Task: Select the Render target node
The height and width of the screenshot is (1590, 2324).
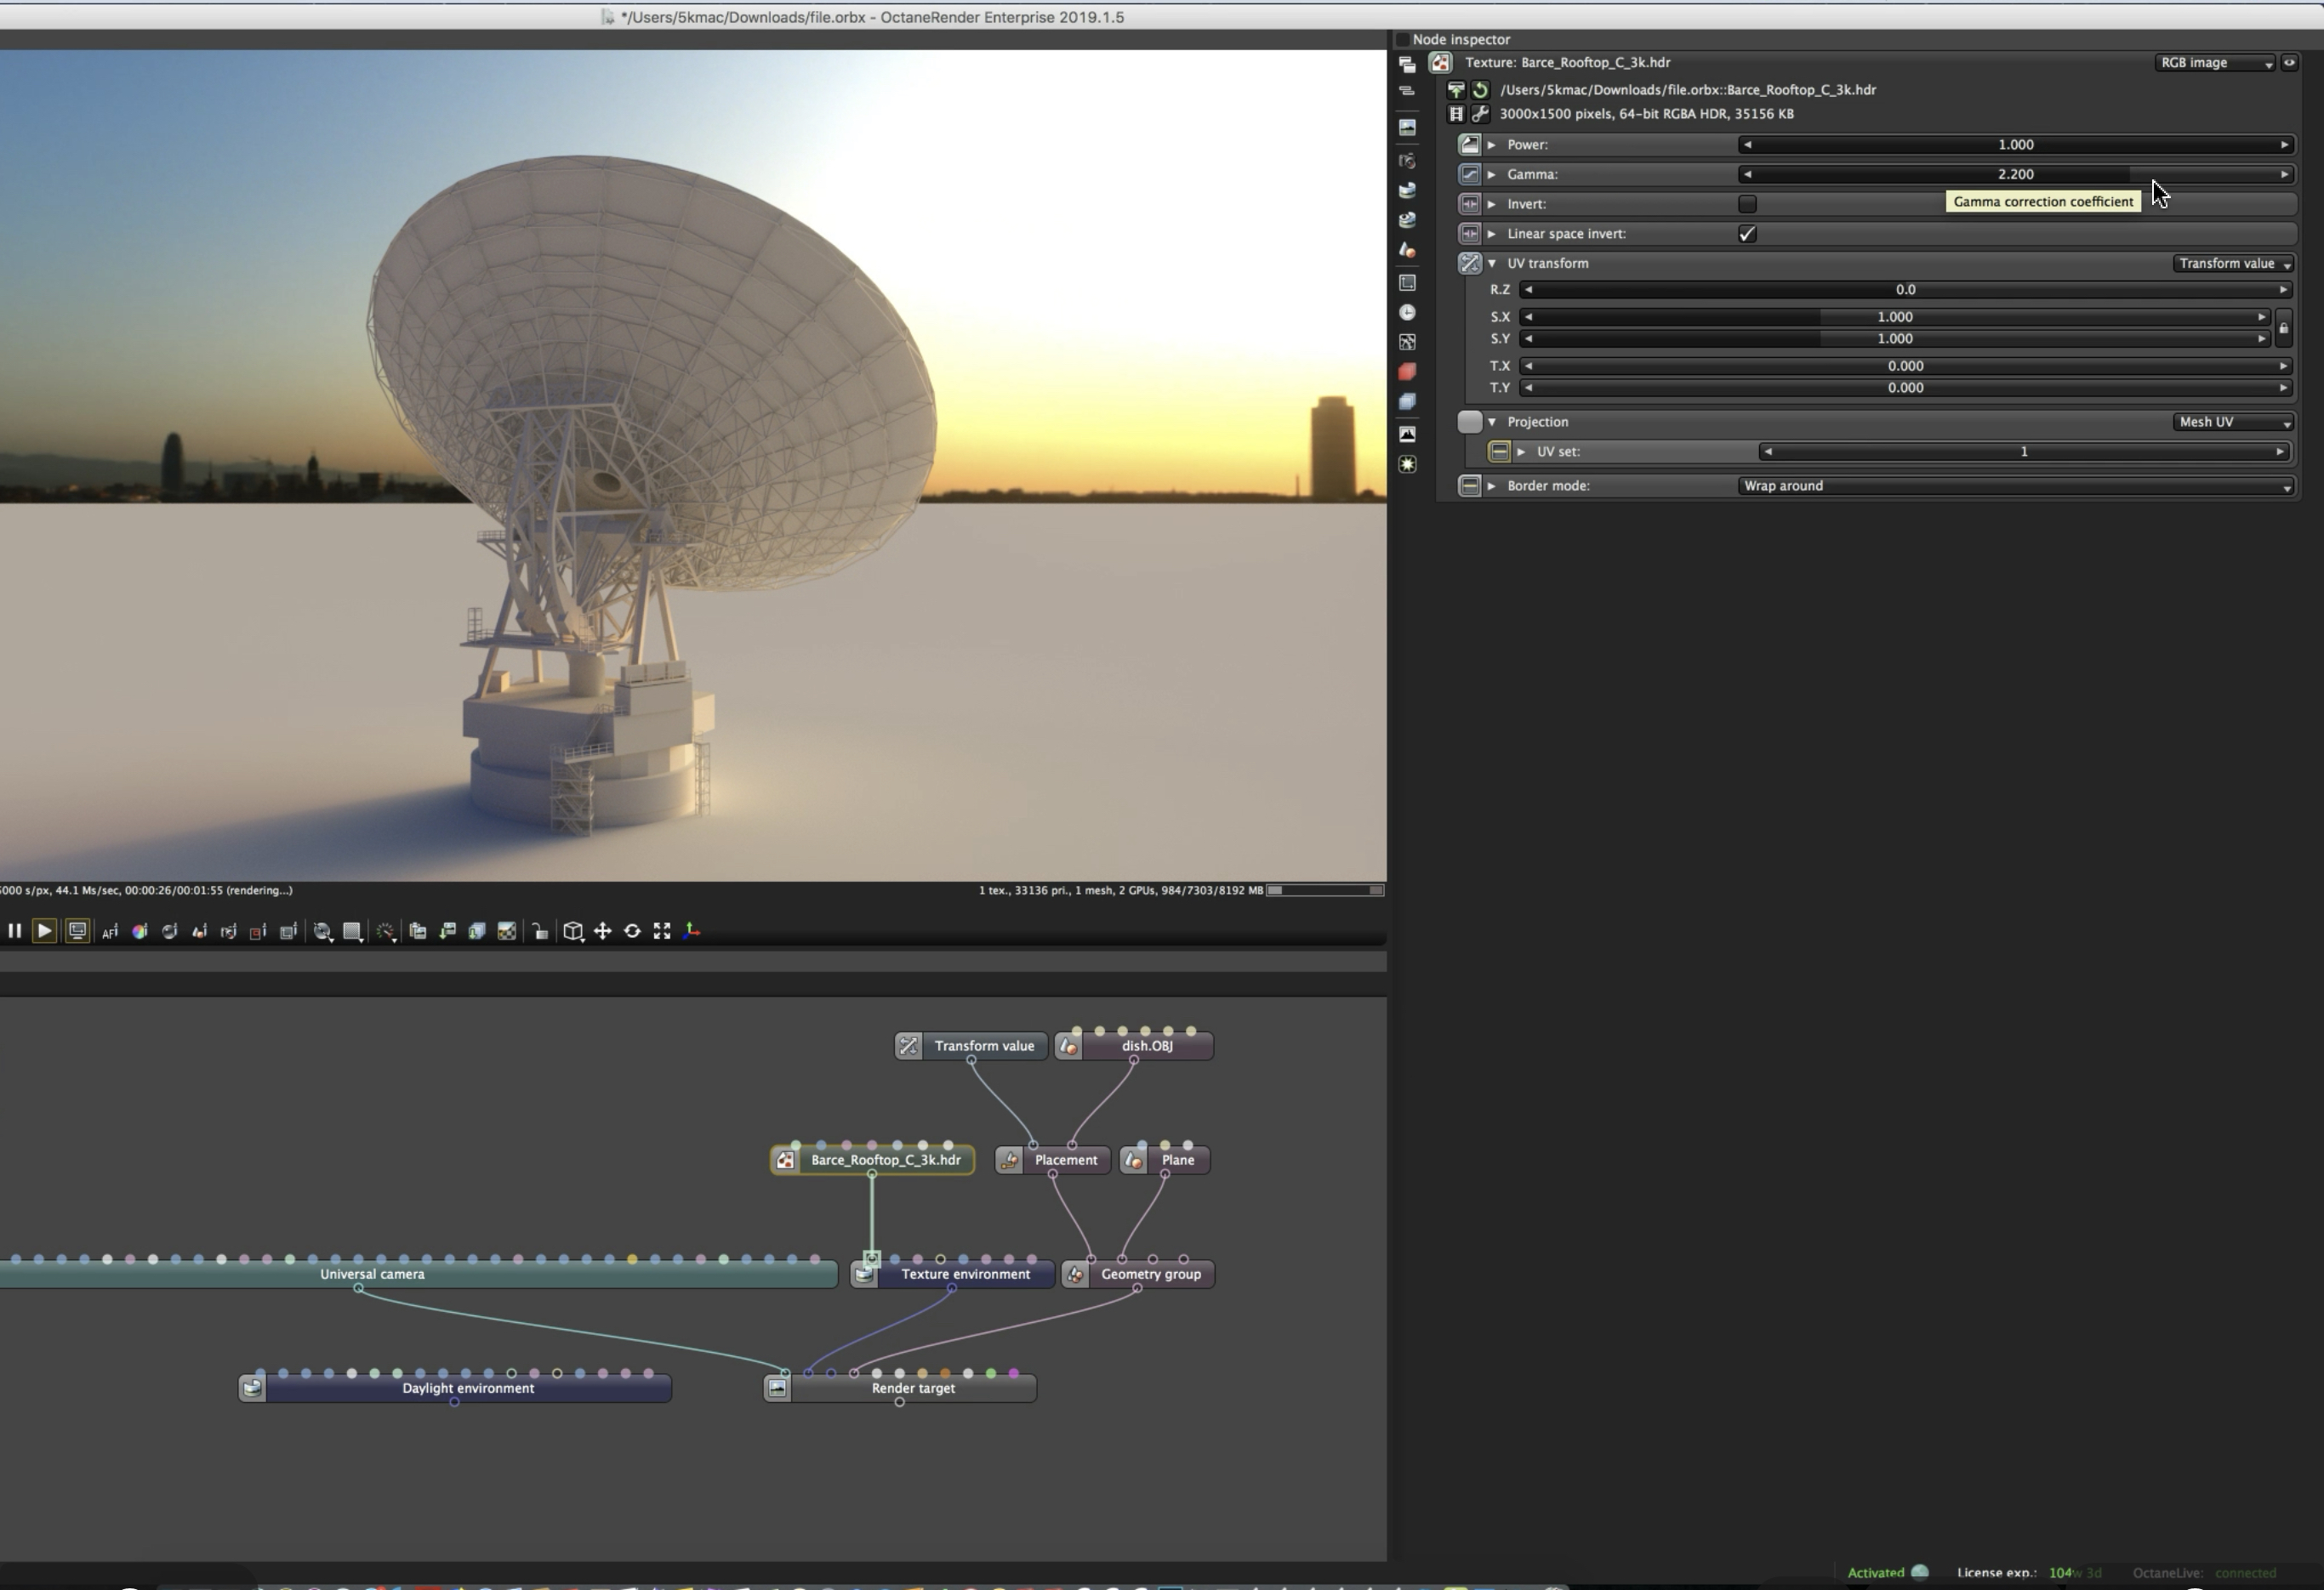Action: tap(912, 1388)
